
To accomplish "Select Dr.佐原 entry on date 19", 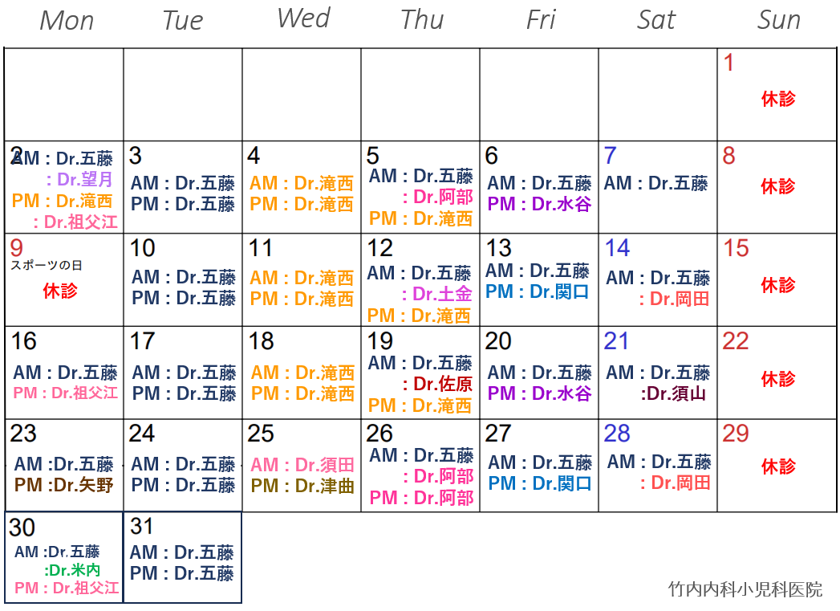I will (x=438, y=385).
